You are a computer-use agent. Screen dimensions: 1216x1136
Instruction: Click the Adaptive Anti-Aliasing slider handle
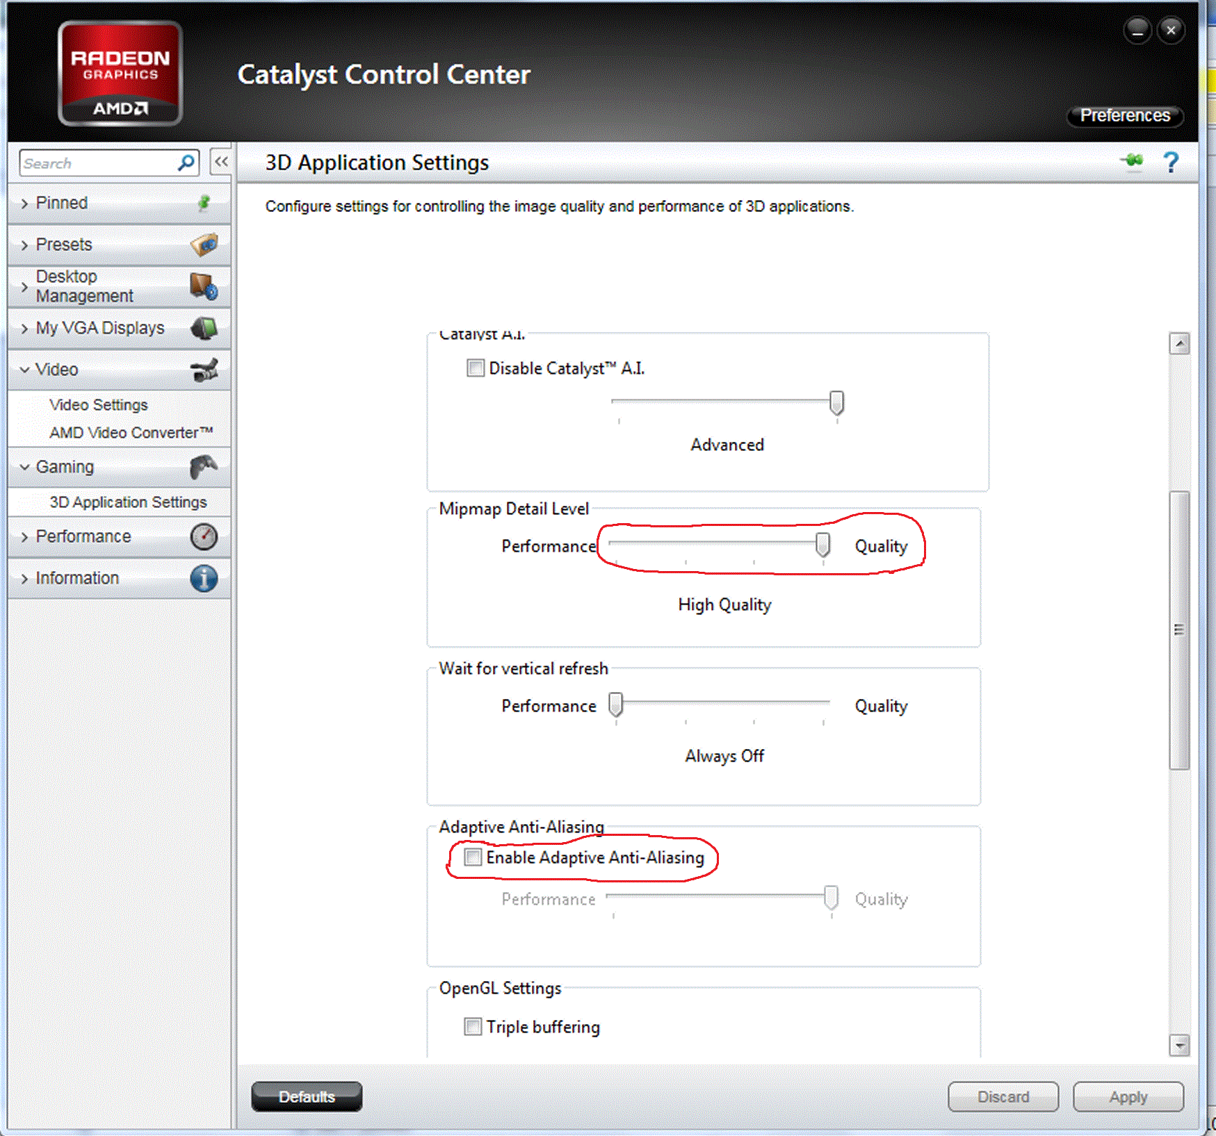[x=832, y=898]
